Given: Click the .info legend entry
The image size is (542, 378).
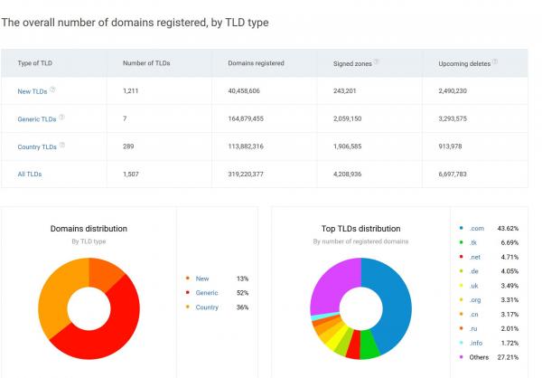Looking at the screenshot, I should coord(477,343).
